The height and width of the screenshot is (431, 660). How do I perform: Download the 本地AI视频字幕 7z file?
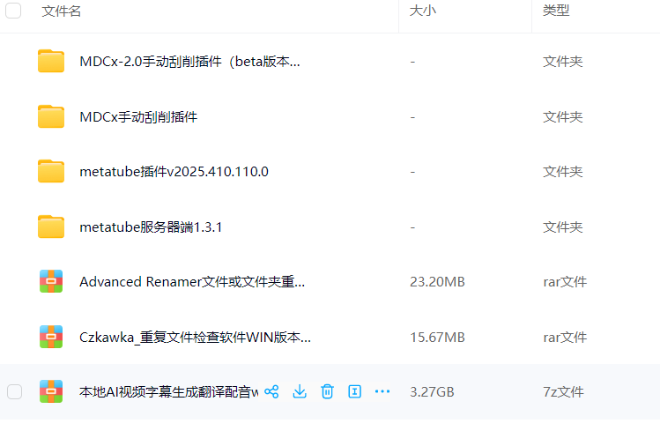[x=300, y=391]
